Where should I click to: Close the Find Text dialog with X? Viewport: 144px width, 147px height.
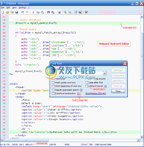125,63
